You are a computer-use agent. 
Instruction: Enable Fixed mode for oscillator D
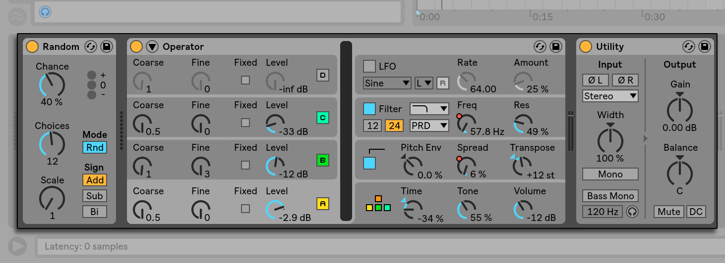[x=245, y=80]
